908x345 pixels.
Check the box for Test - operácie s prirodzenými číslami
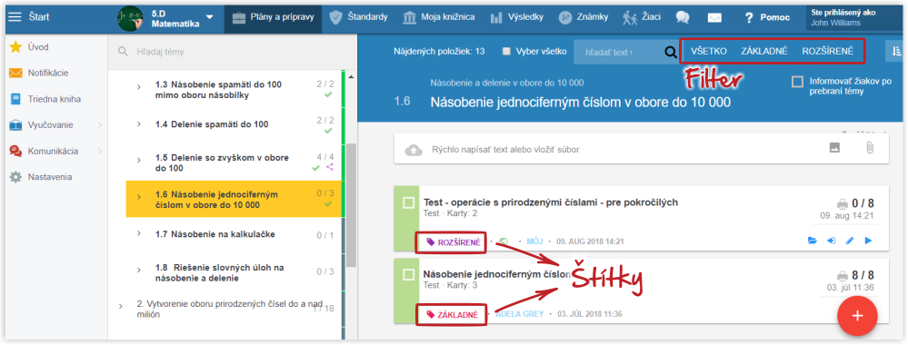pyautogui.click(x=408, y=202)
